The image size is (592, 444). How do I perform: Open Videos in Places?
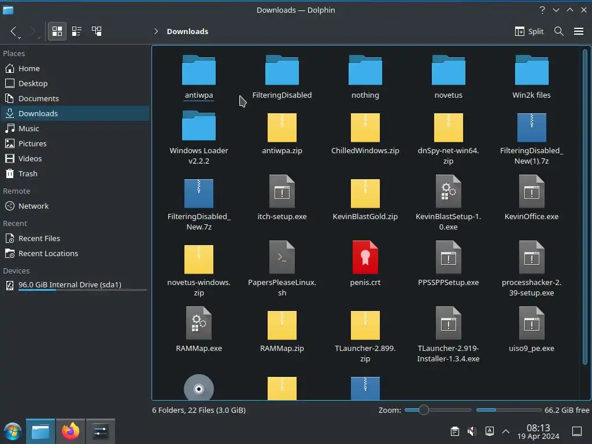[x=75, y=158]
